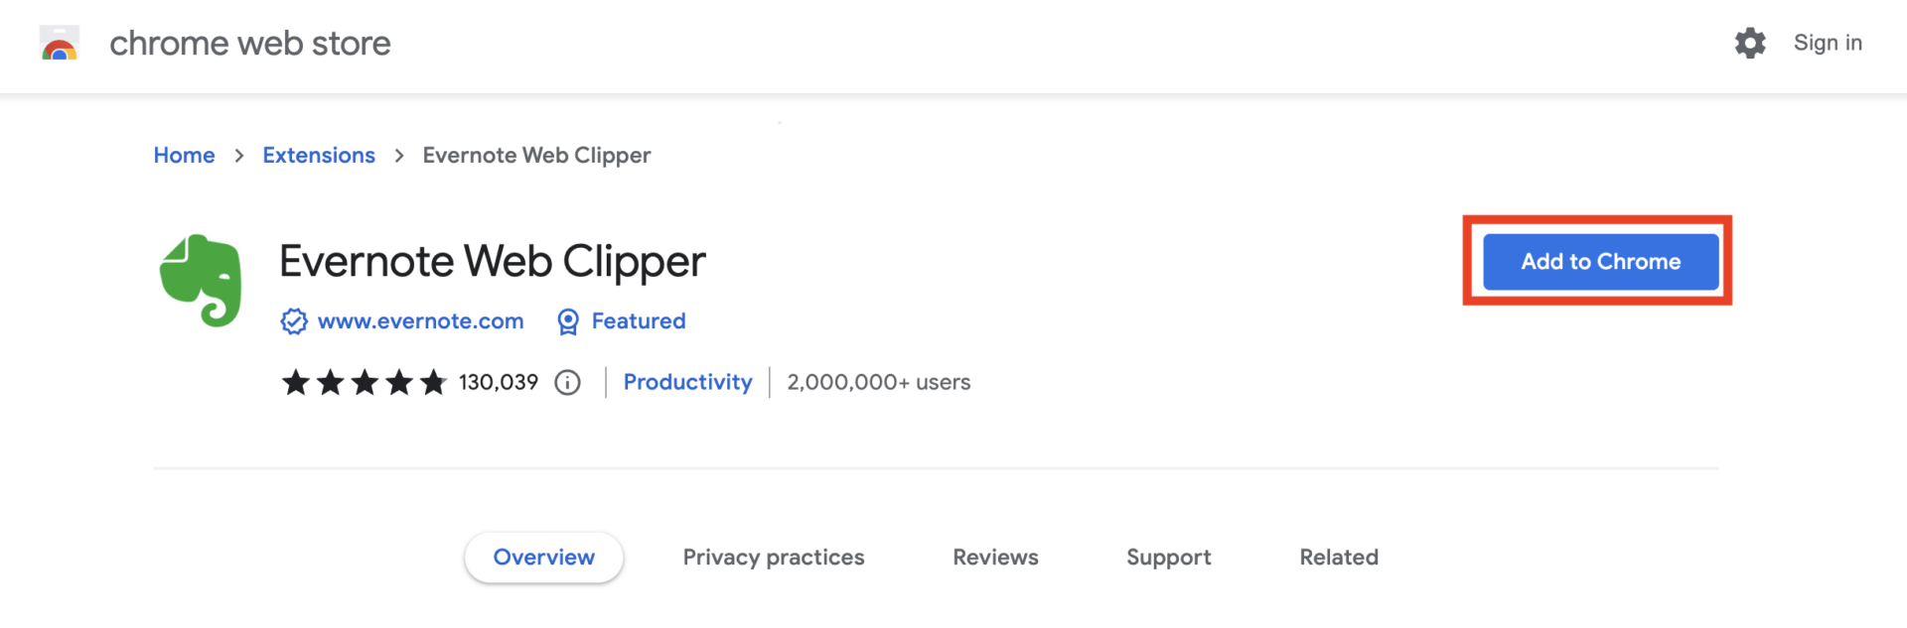Click the Chrome Web Store rainbow logo
The image size is (1907, 628).
(60, 44)
